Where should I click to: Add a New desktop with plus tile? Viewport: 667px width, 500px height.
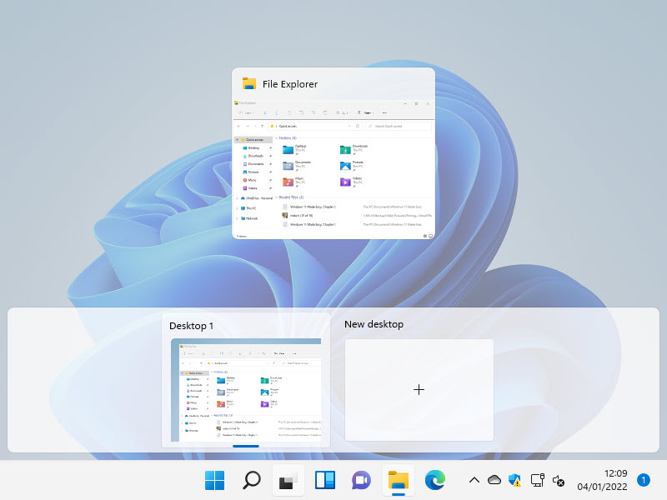419,390
